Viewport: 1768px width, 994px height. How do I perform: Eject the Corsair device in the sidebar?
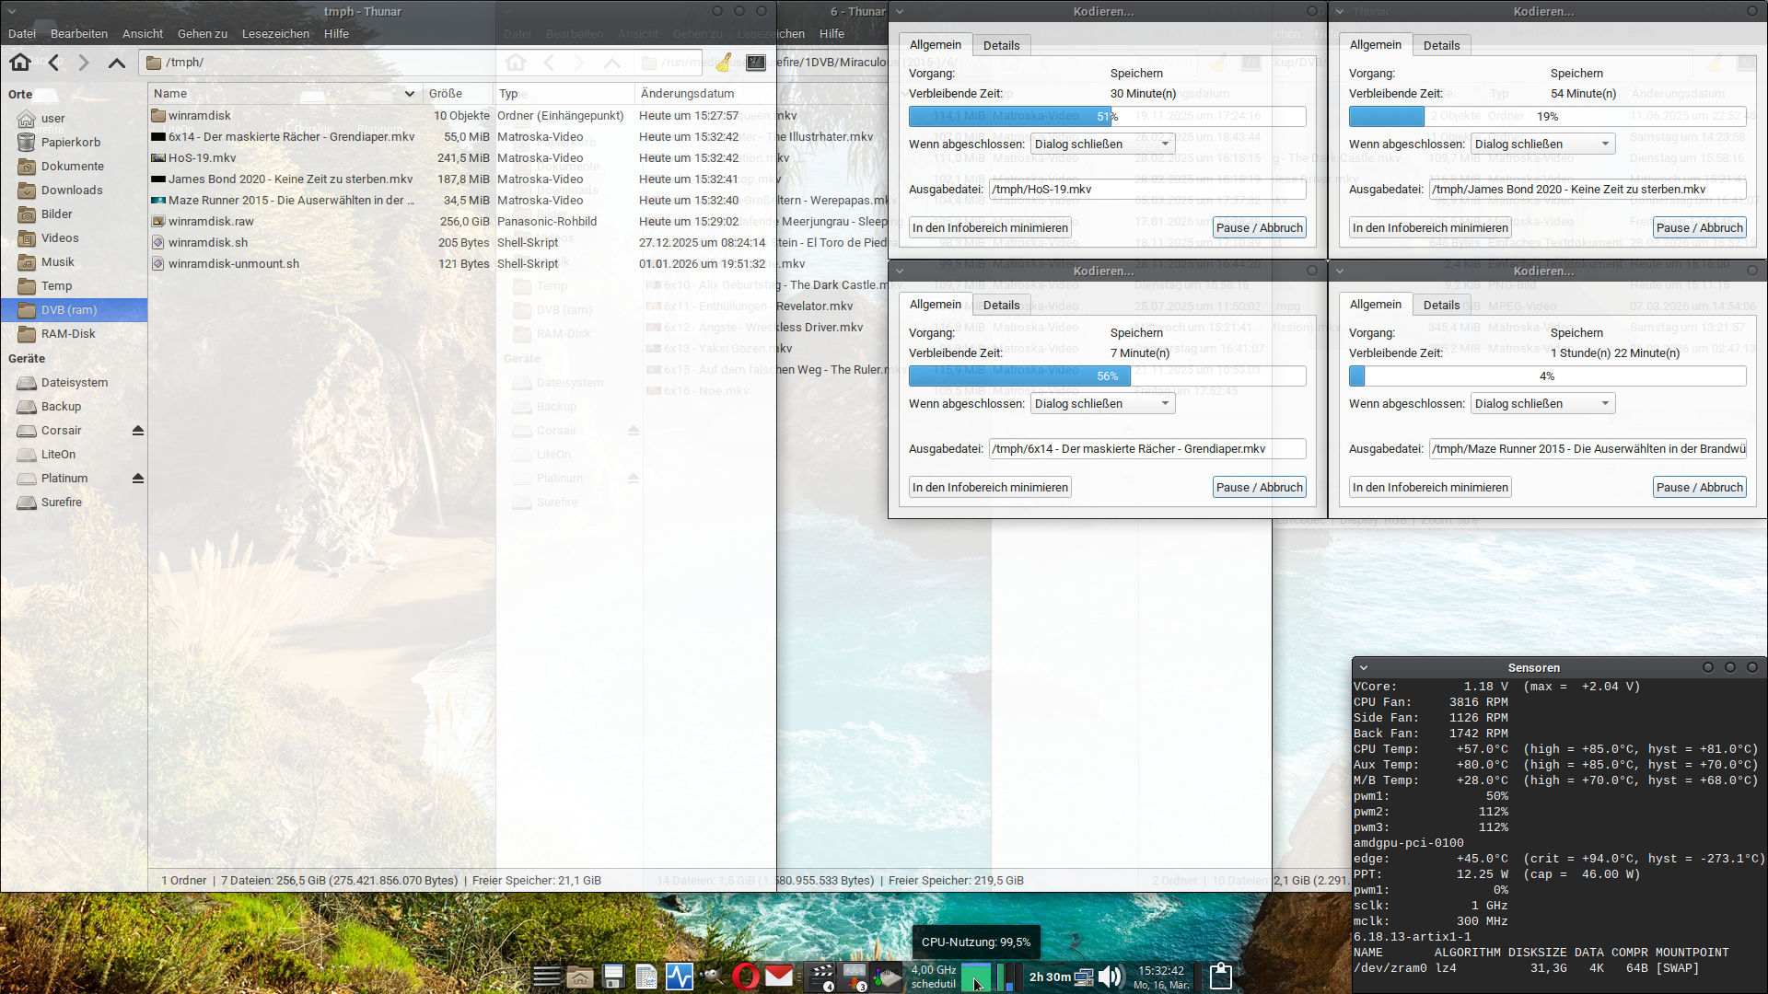(138, 430)
